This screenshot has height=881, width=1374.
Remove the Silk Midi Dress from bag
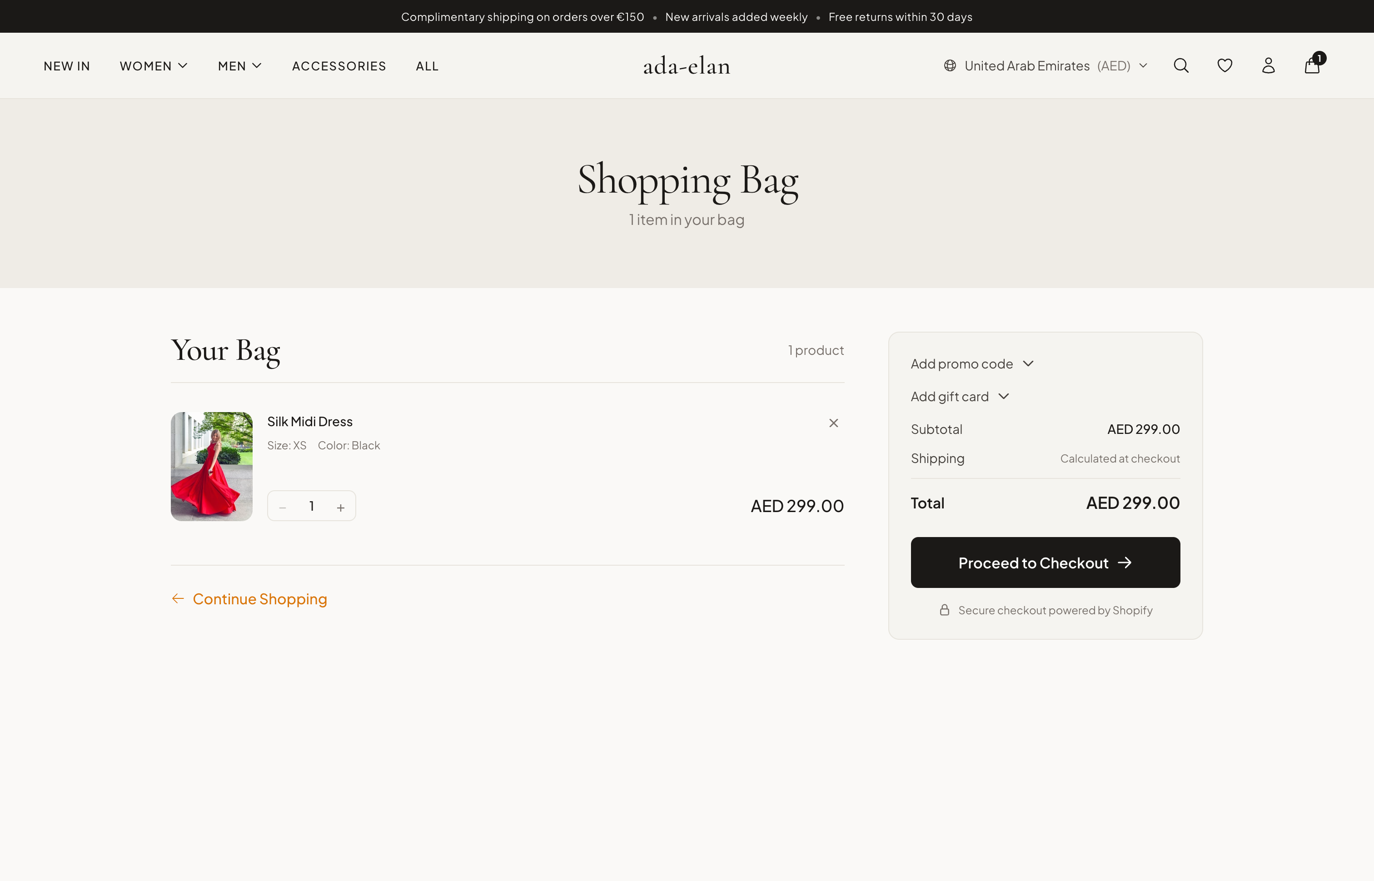coord(833,423)
